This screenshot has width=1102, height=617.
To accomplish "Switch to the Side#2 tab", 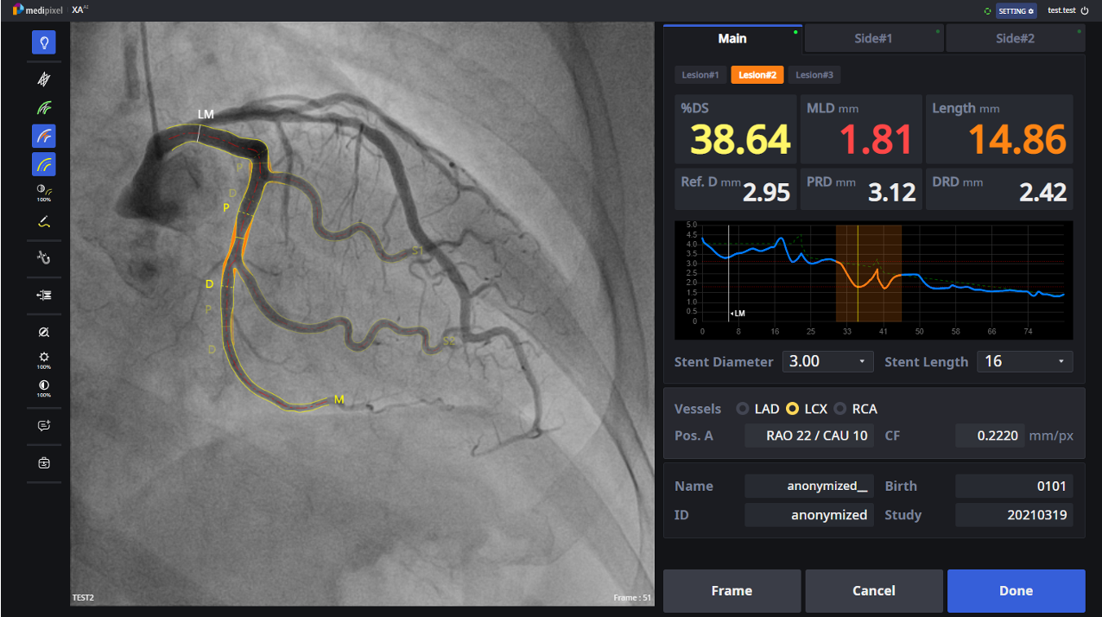I will click(1014, 39).
